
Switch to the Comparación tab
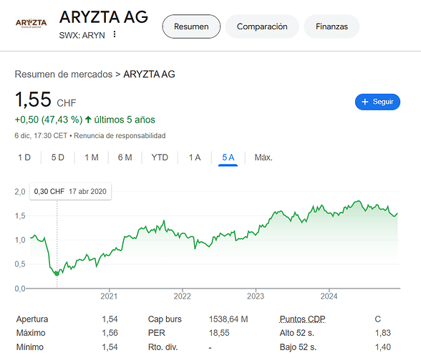[262, 26]
